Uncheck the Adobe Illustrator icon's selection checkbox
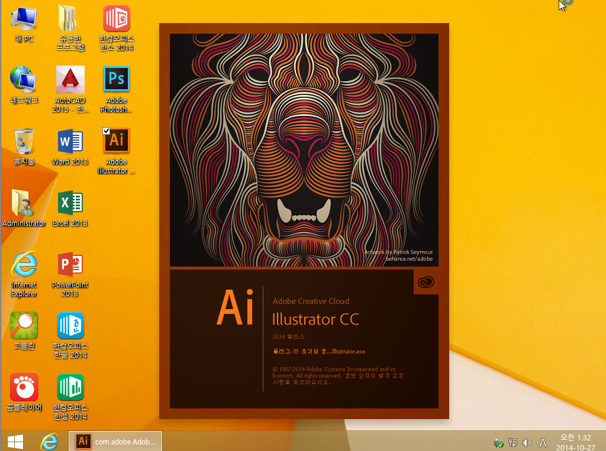 (107, 131)
